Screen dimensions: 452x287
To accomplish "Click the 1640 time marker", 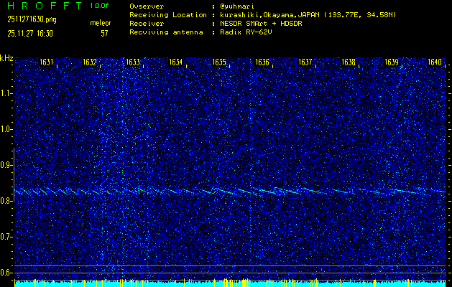I will tap(435, 62).
